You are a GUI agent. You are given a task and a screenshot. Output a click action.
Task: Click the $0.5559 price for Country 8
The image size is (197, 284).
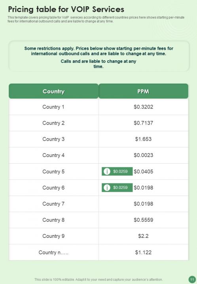pyautogui.click(x=144, y=220)
